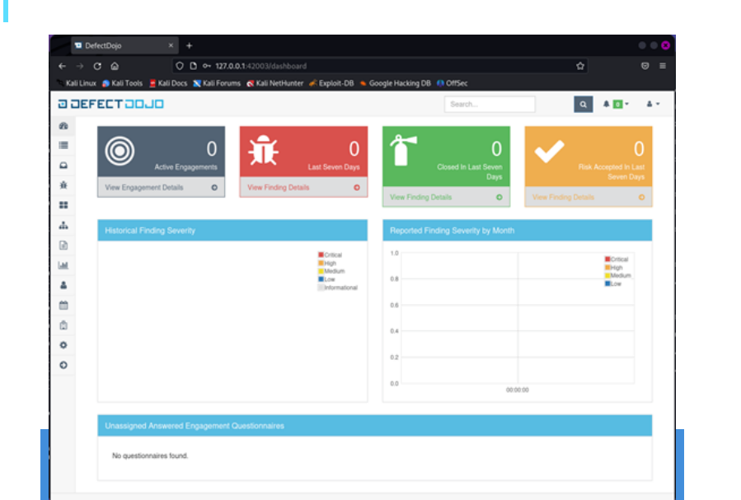
Task: Click the Search input field
Action: [x=490, y=105]
